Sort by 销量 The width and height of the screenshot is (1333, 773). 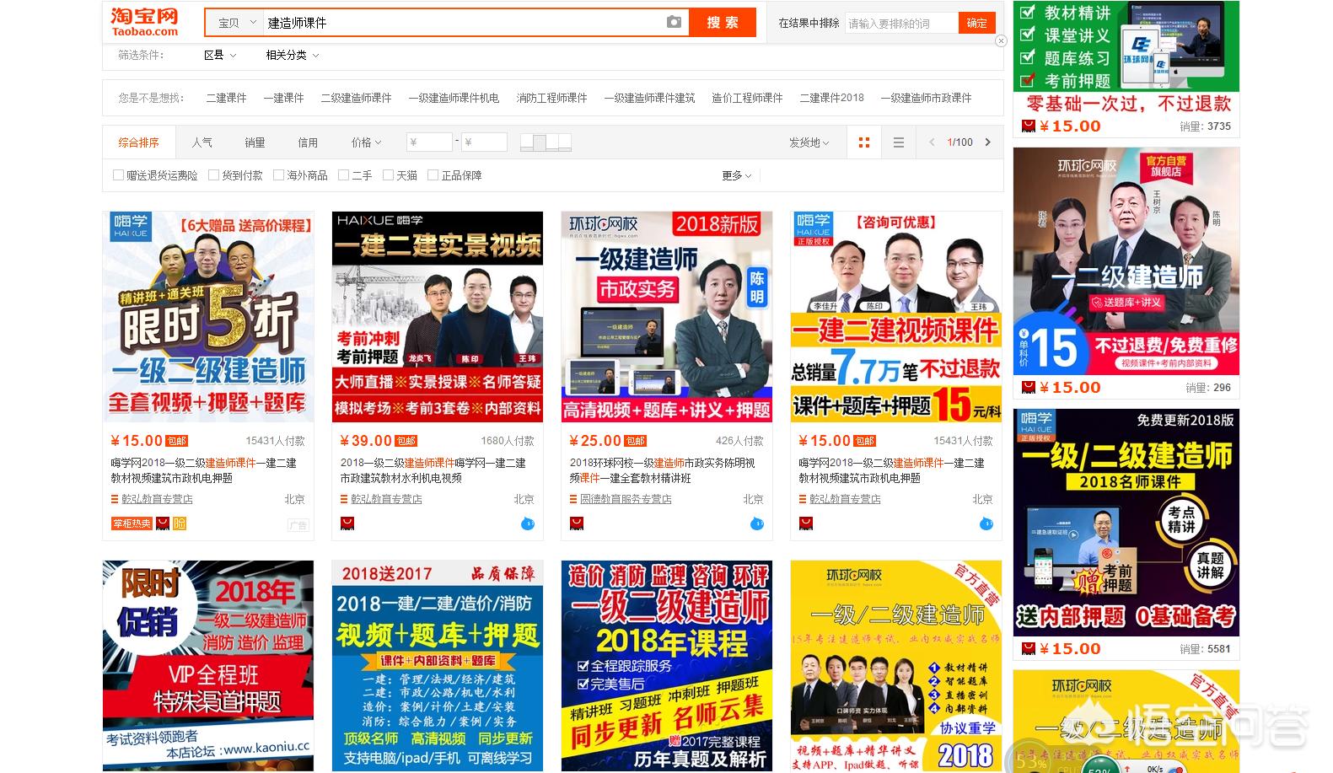click(x=255, y=142)
